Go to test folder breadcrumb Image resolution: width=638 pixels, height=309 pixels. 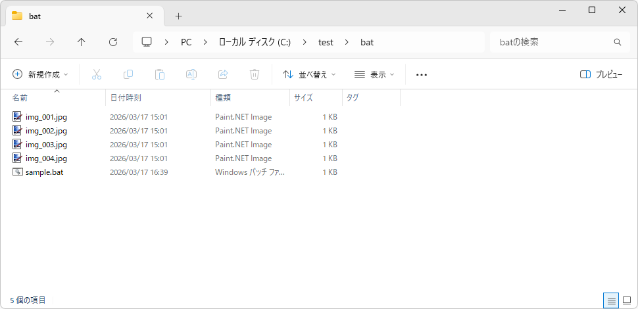pos(326,42)
